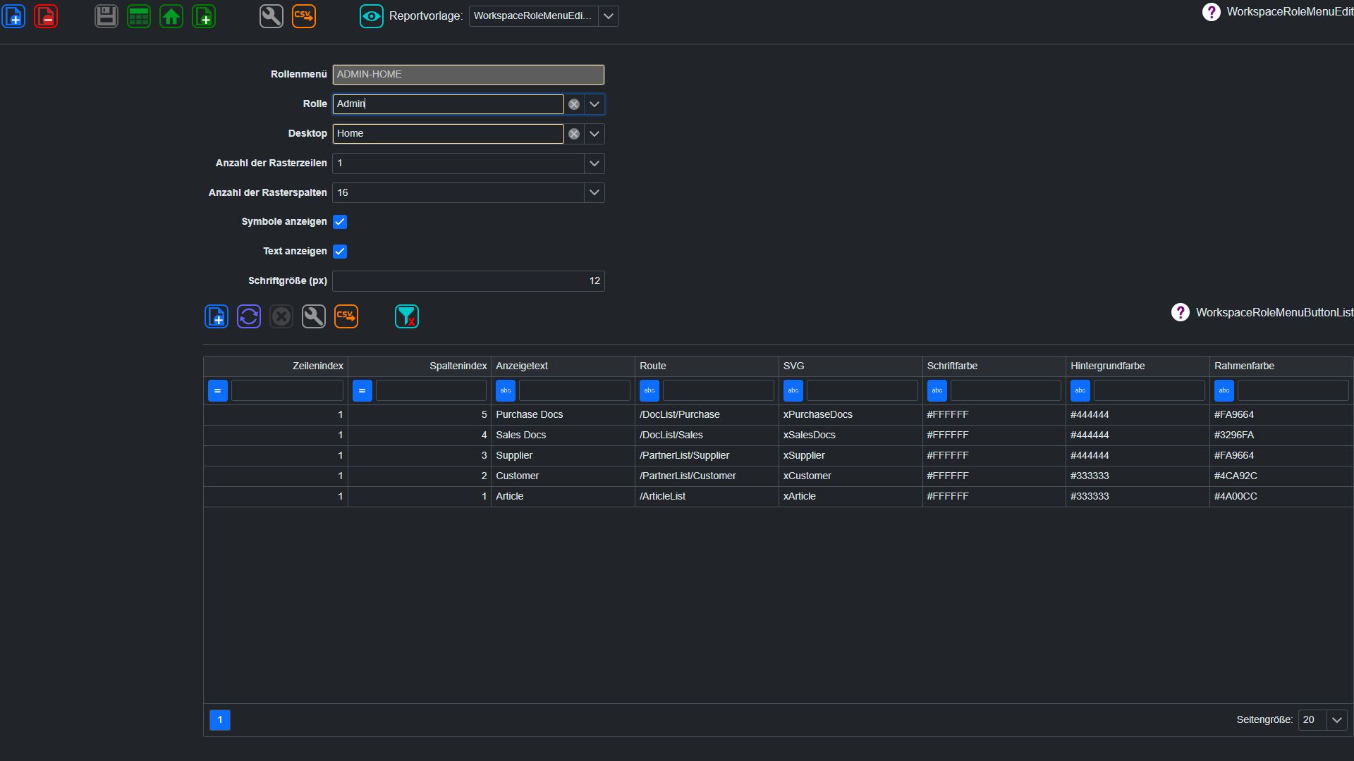Refresh the button list with purple reload icon
1354x761 pixels.
[249, 316]
